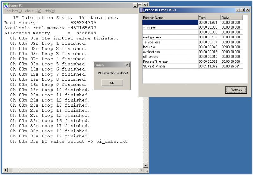253x175 pixels.
Task: Click total time 00:00:00.156 for winlogon
Action: tap(209, 37)
